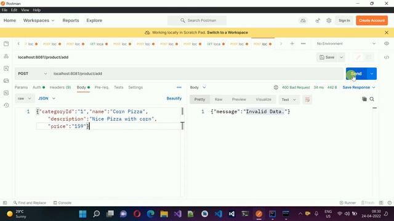The width and height of the screenshot is (394, 221).
Task: Click the Switch to a Workspace link
Action: [227, 33]
